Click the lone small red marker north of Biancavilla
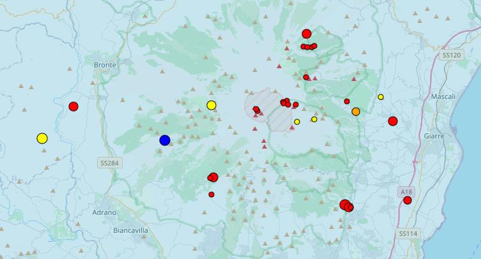Image resolution: width=481 pixels, height=259 pixels. (x=211, y=195)
